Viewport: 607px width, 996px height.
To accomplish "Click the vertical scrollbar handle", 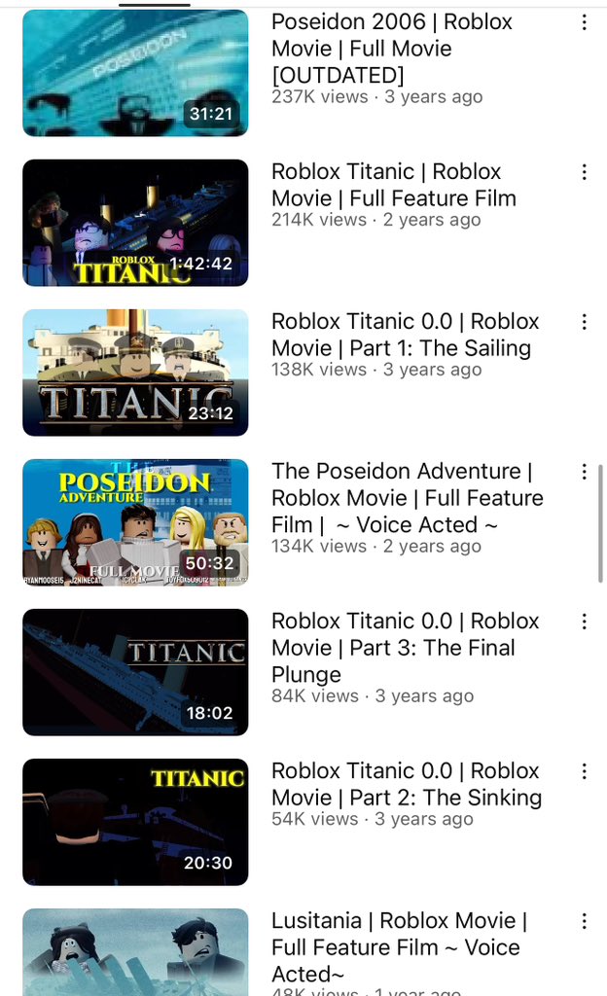I will click(x=600, y=523).
